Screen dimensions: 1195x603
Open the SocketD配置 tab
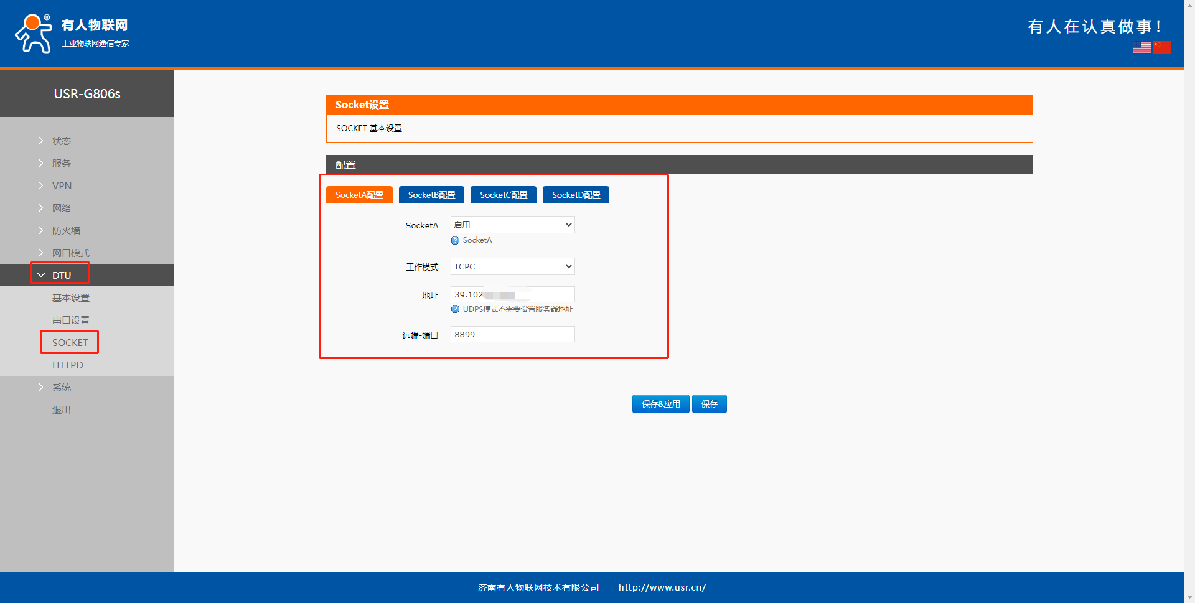pos(576,195)
